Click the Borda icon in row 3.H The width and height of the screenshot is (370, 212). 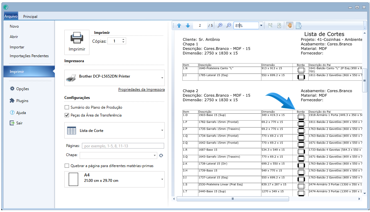click(301, 172)
